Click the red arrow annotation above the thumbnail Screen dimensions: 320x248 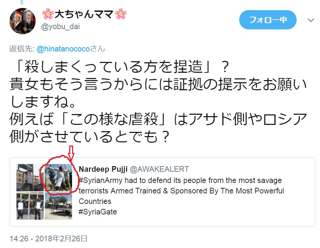pyautogui.click(x=71, y=153)
